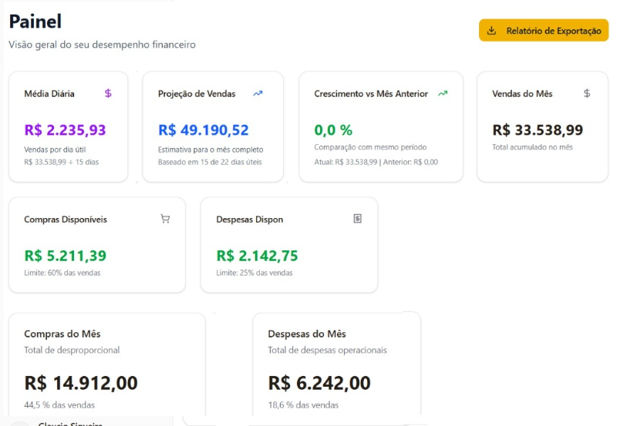Open the Despesas do Mês card title
Image resolution: width=617 pixels, height=426 pixels.
pyautogui.click(x=307, y=334)
